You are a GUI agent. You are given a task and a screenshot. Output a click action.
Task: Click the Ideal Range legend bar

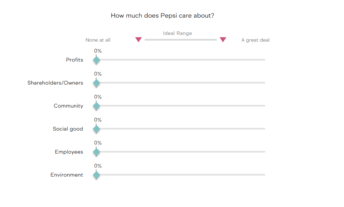coord(180,40)
